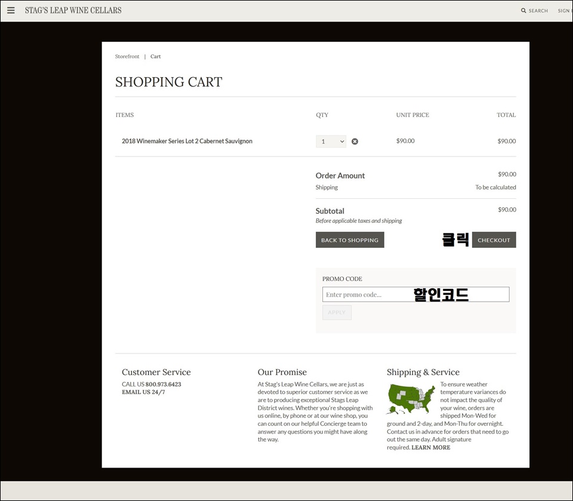
Task: Select the Unit Price value $90.00
Action: coord(405,141)
